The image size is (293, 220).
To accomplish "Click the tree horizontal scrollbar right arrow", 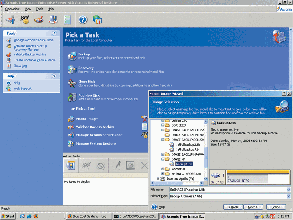I will 201,183.
